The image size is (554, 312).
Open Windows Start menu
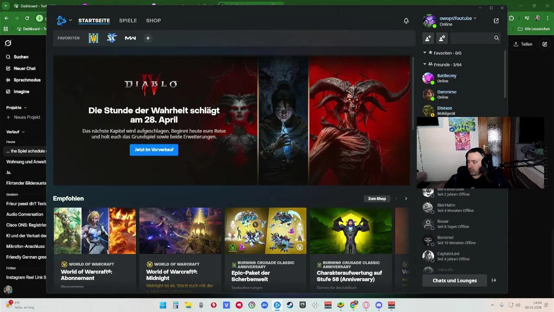click(x=163, y=305)
